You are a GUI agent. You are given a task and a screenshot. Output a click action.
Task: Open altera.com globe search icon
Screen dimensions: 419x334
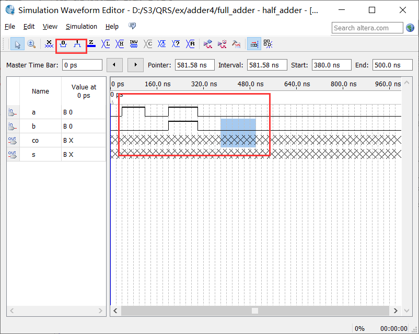[410, 28]
